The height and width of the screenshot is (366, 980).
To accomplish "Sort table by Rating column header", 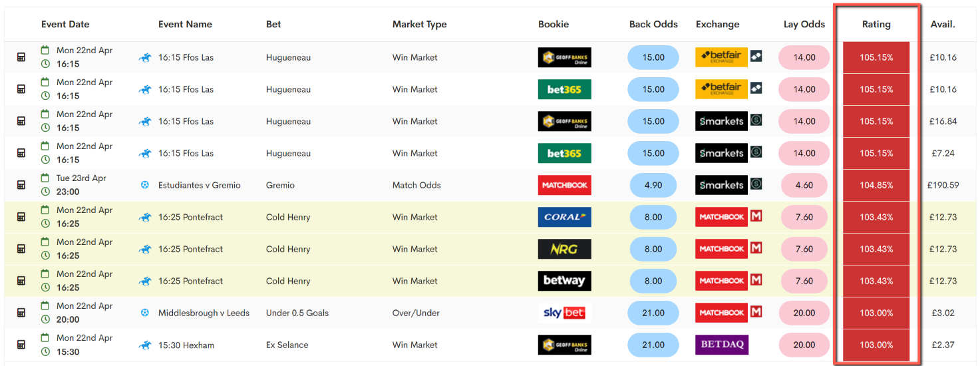I will 876,24.
